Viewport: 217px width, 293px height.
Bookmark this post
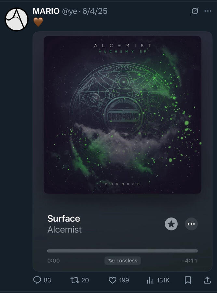click(x=188, y=280)
